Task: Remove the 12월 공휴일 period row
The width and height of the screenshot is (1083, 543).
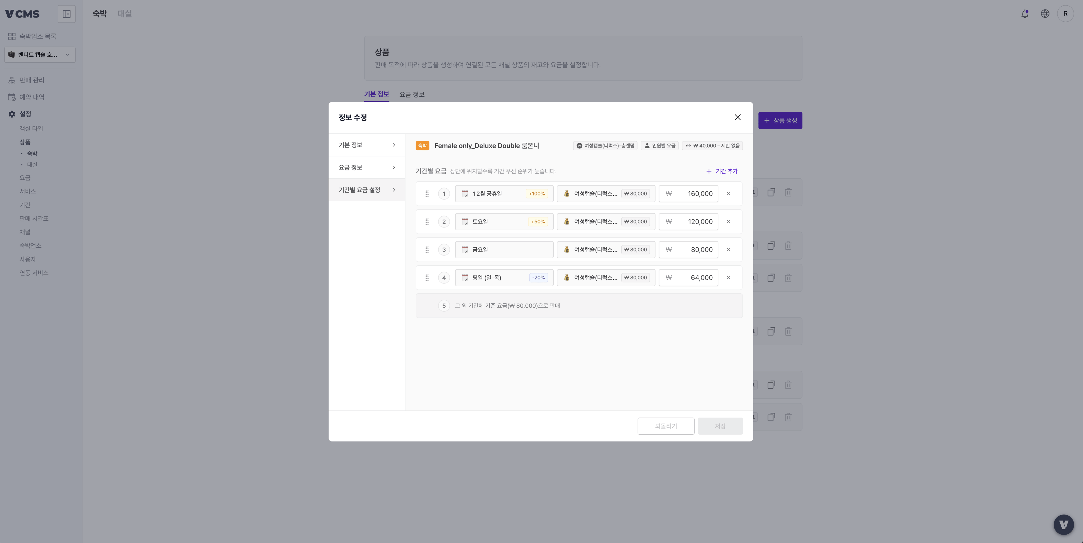Action: click(x=728, y=194)
